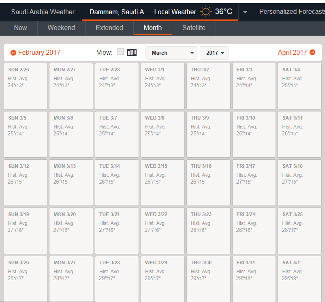Switch to list view icon

(x=120, y=52)
